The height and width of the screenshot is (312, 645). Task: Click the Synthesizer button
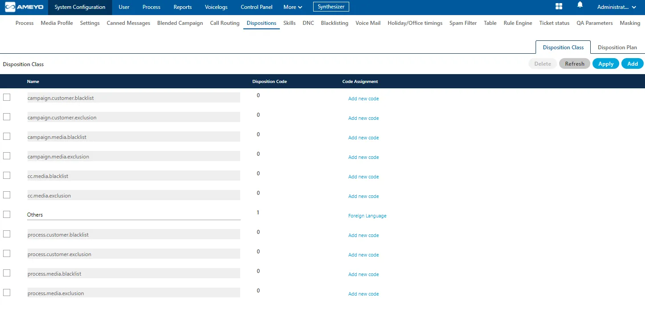331,7
